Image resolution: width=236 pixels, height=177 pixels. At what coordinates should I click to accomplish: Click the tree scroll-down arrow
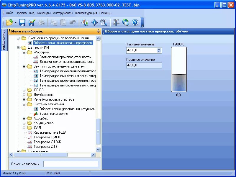tap(98, 150)
